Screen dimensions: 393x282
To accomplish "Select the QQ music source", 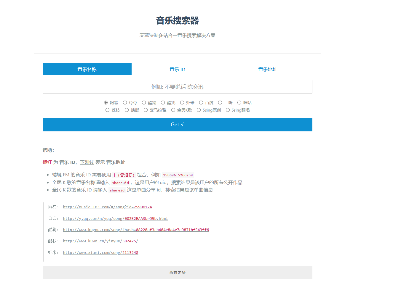I will click(x=125, y=103).
